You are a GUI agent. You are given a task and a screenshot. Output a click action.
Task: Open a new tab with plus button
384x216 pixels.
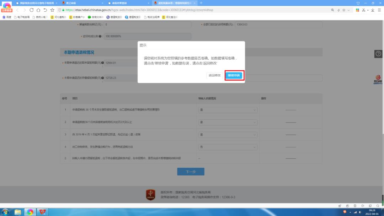click(x=201, y=3)
